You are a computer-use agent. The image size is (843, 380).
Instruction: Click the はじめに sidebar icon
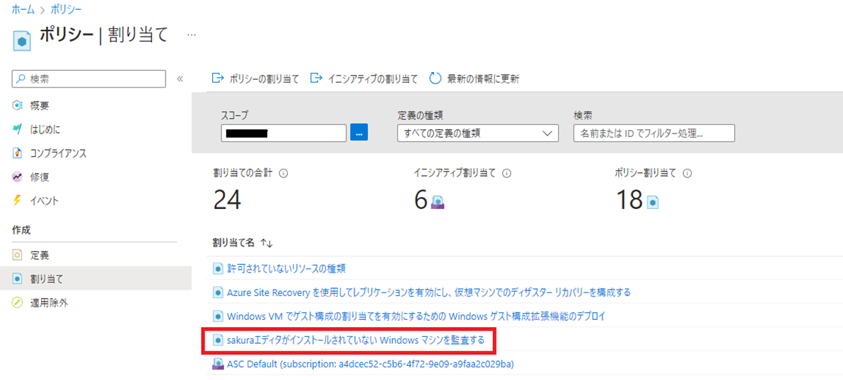click(x=17, y=129)
